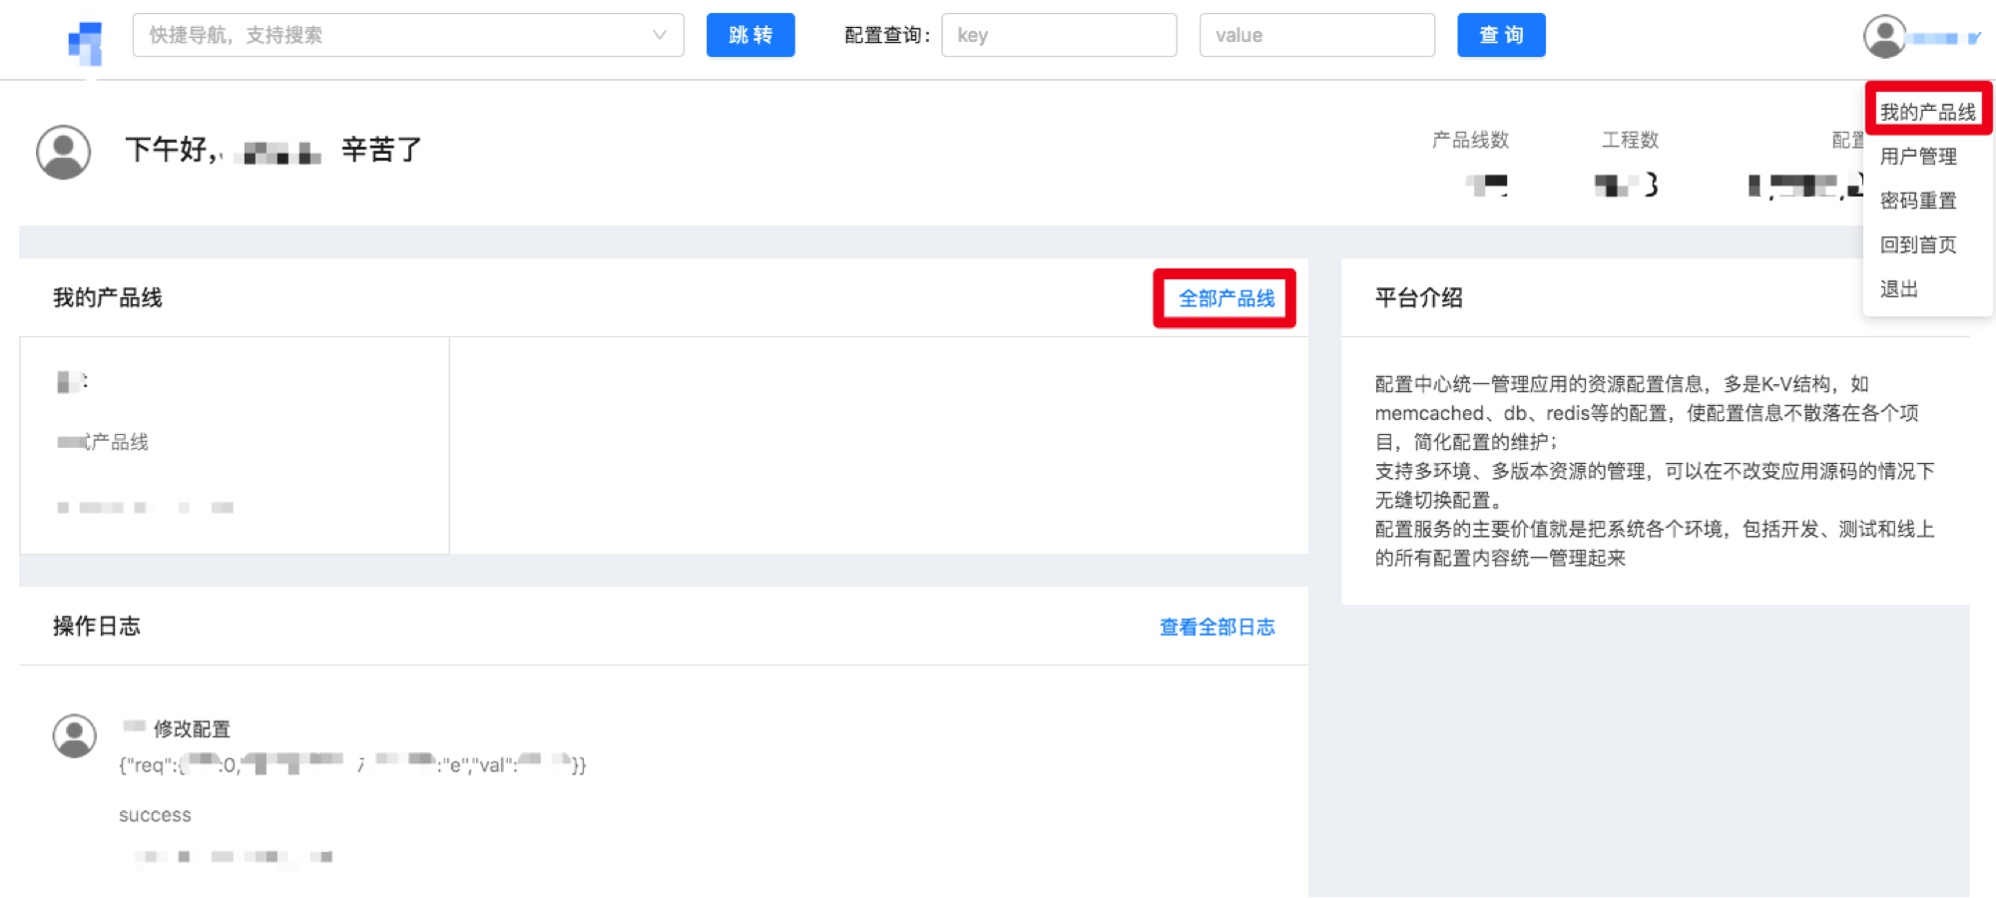The image size is (1996, 898).
Task: Click the operation log entry avatar
Action: [x=75, y=736]
